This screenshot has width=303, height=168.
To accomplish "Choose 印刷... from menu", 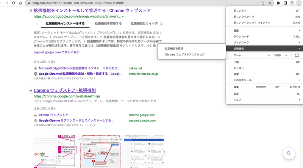I will [x=264, y=62].
